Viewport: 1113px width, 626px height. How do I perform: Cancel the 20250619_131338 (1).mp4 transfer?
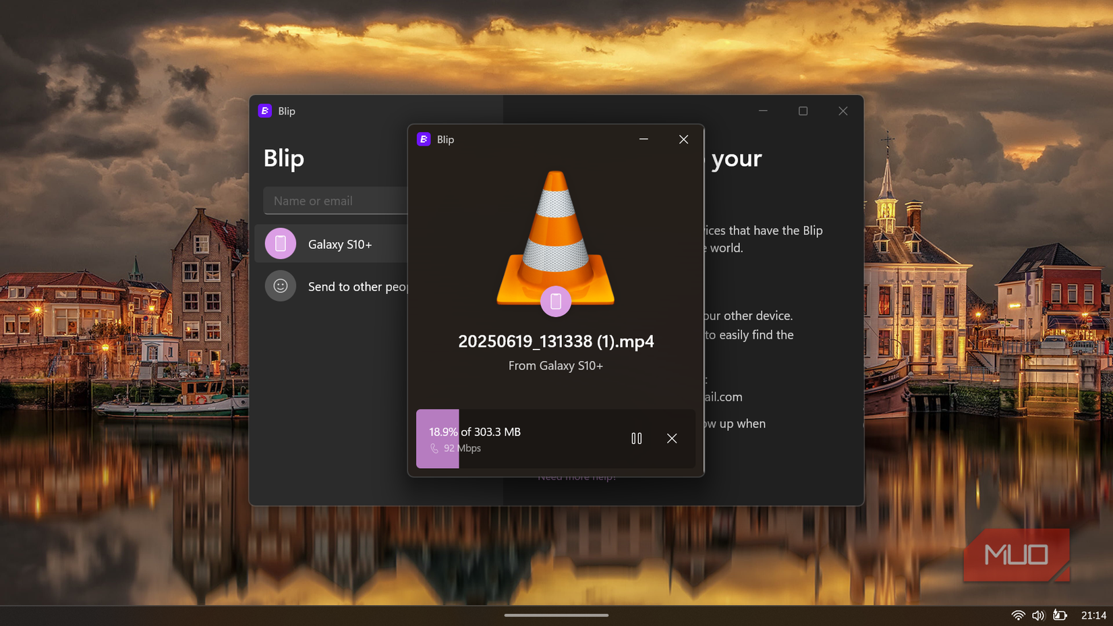[x=672, y=438]
